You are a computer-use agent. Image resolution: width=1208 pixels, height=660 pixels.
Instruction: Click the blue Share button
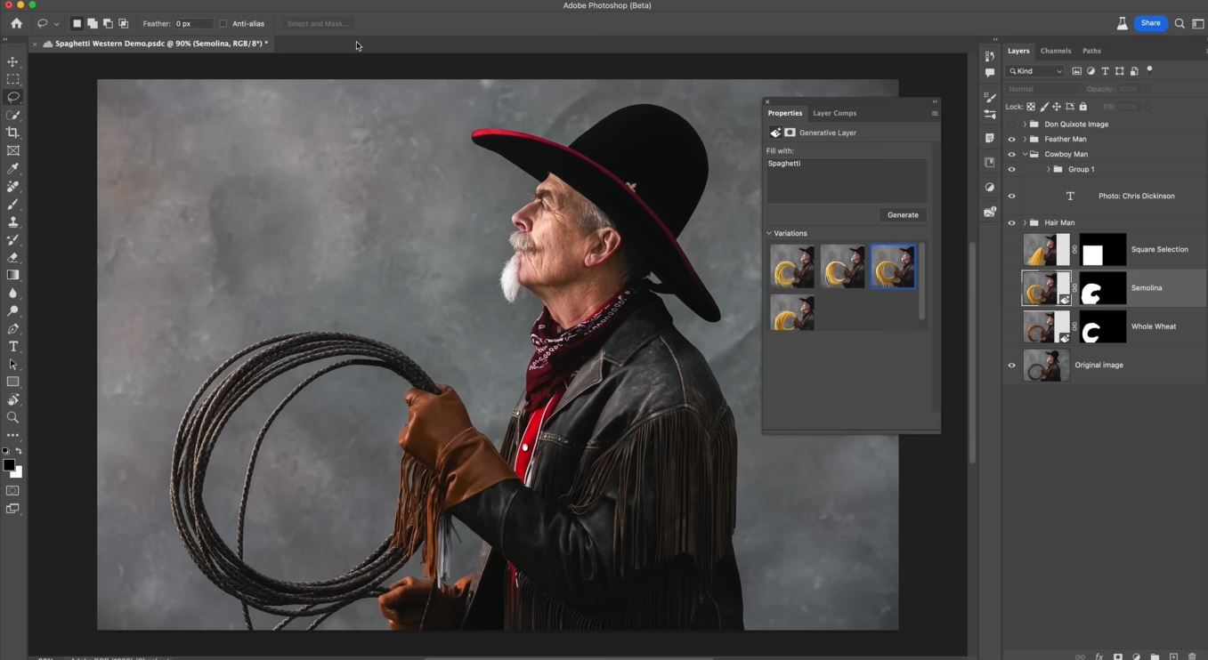[1150, 23]
